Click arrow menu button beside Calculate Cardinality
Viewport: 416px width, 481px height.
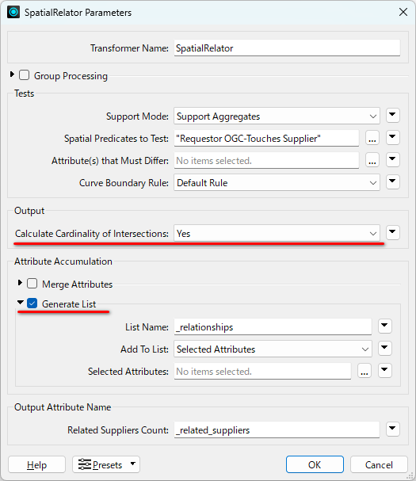click(x=393, y=232)
